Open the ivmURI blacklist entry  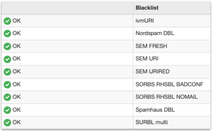(x=145, y=21)
